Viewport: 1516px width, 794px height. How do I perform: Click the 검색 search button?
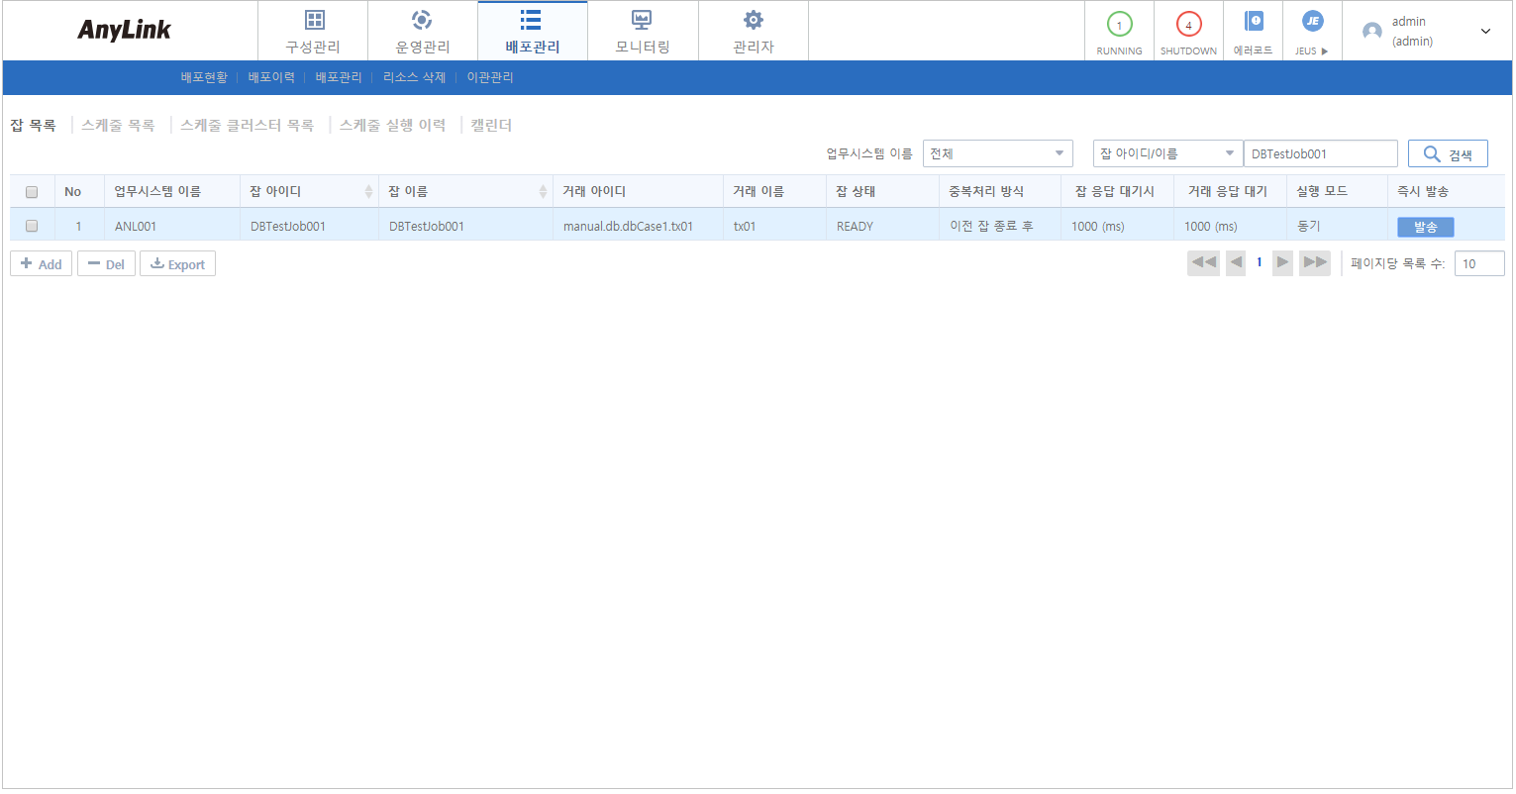coord(1447,154)
